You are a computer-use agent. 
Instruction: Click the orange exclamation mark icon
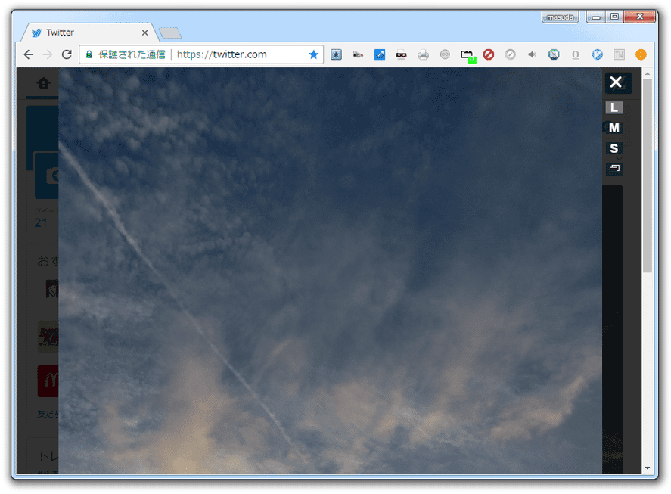641,54
